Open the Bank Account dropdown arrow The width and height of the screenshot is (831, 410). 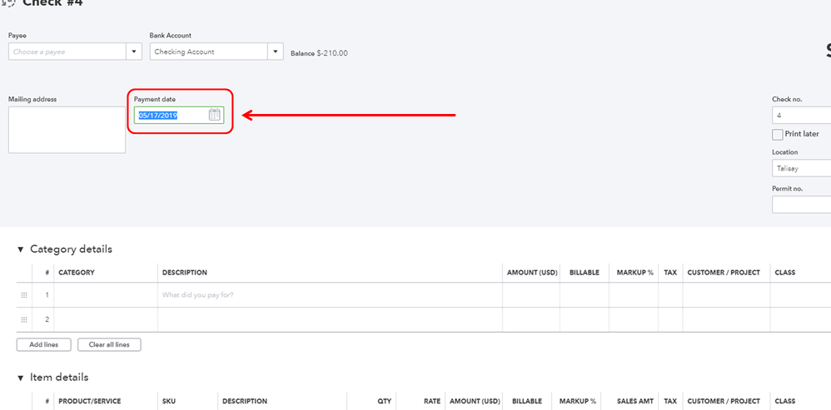tap(275, 52)
